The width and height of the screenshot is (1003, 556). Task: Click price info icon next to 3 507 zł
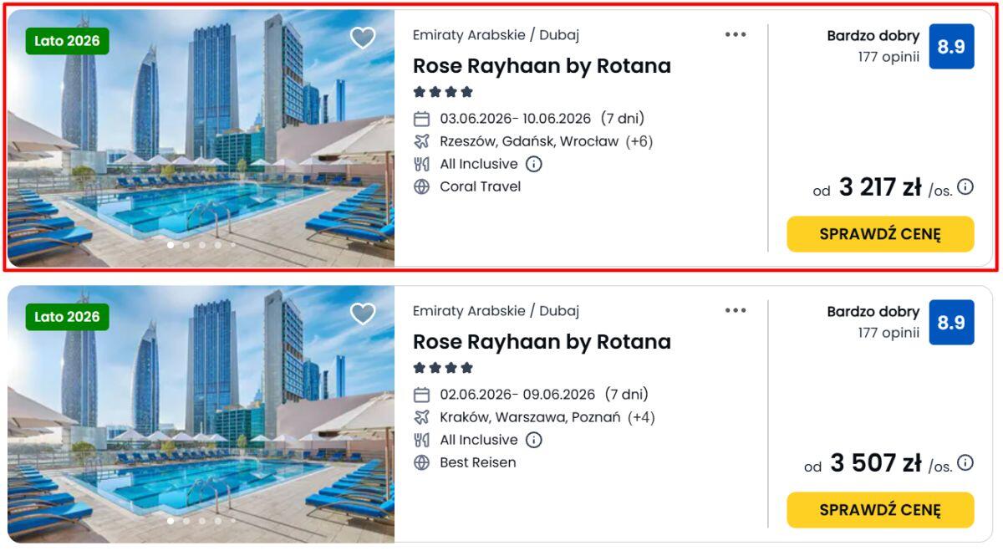(x=965, y=463)
